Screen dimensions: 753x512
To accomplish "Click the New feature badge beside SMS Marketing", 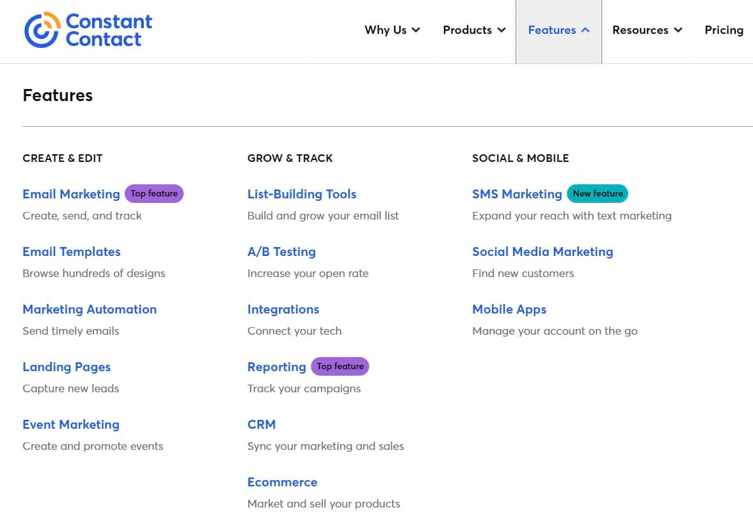I will pyautogui.click(x=598, y=193).
